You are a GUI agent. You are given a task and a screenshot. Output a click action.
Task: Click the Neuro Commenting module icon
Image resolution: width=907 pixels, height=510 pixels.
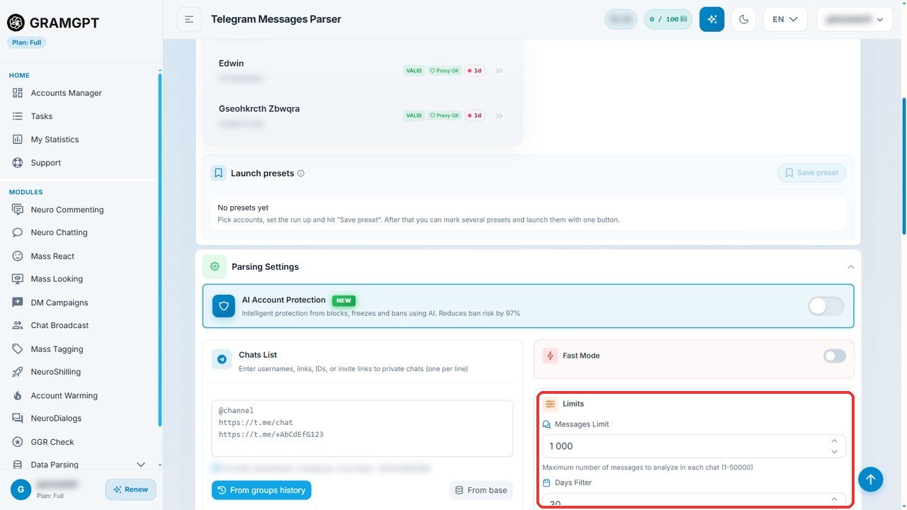pos(18,210)
